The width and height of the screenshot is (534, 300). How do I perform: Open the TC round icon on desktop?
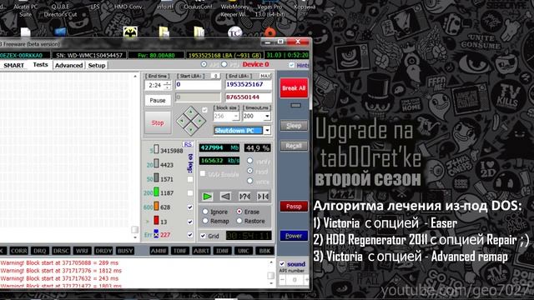point(234,32)
